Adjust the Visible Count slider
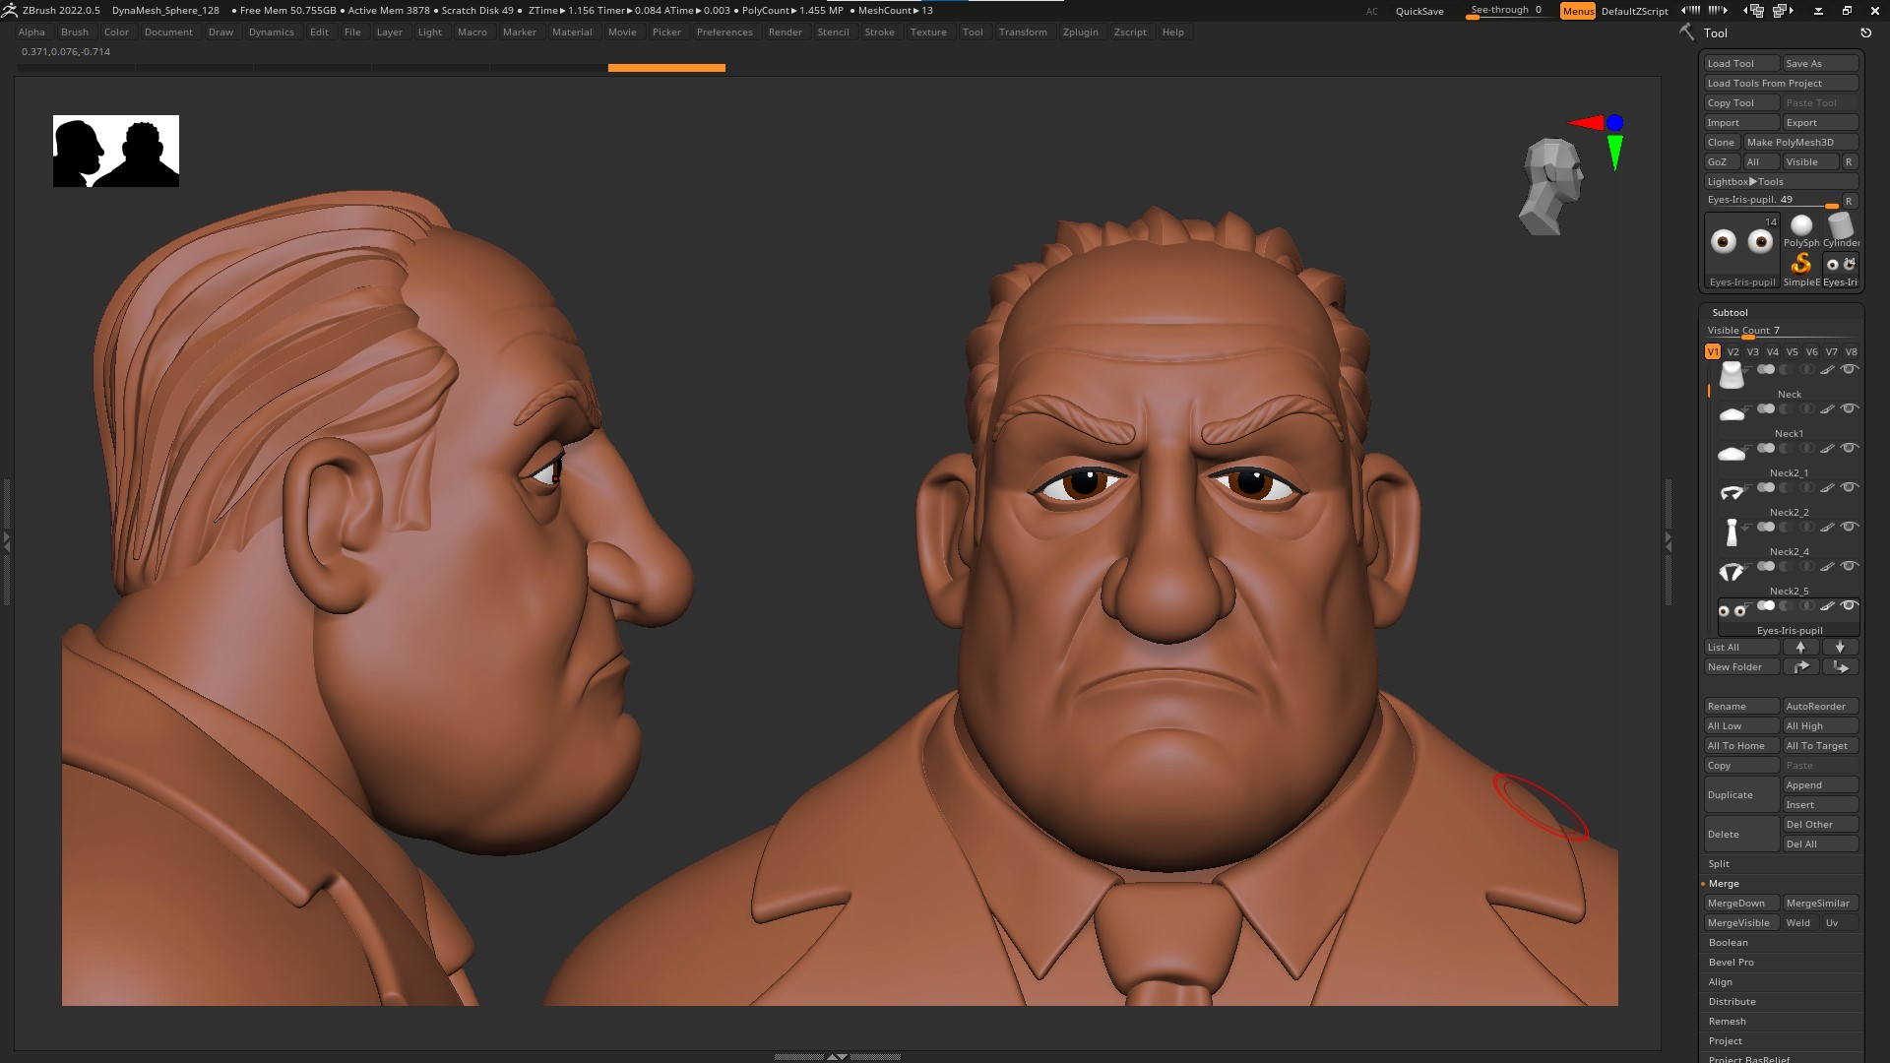This screenshot has height=1063, width=1890. pos(1781,331)
